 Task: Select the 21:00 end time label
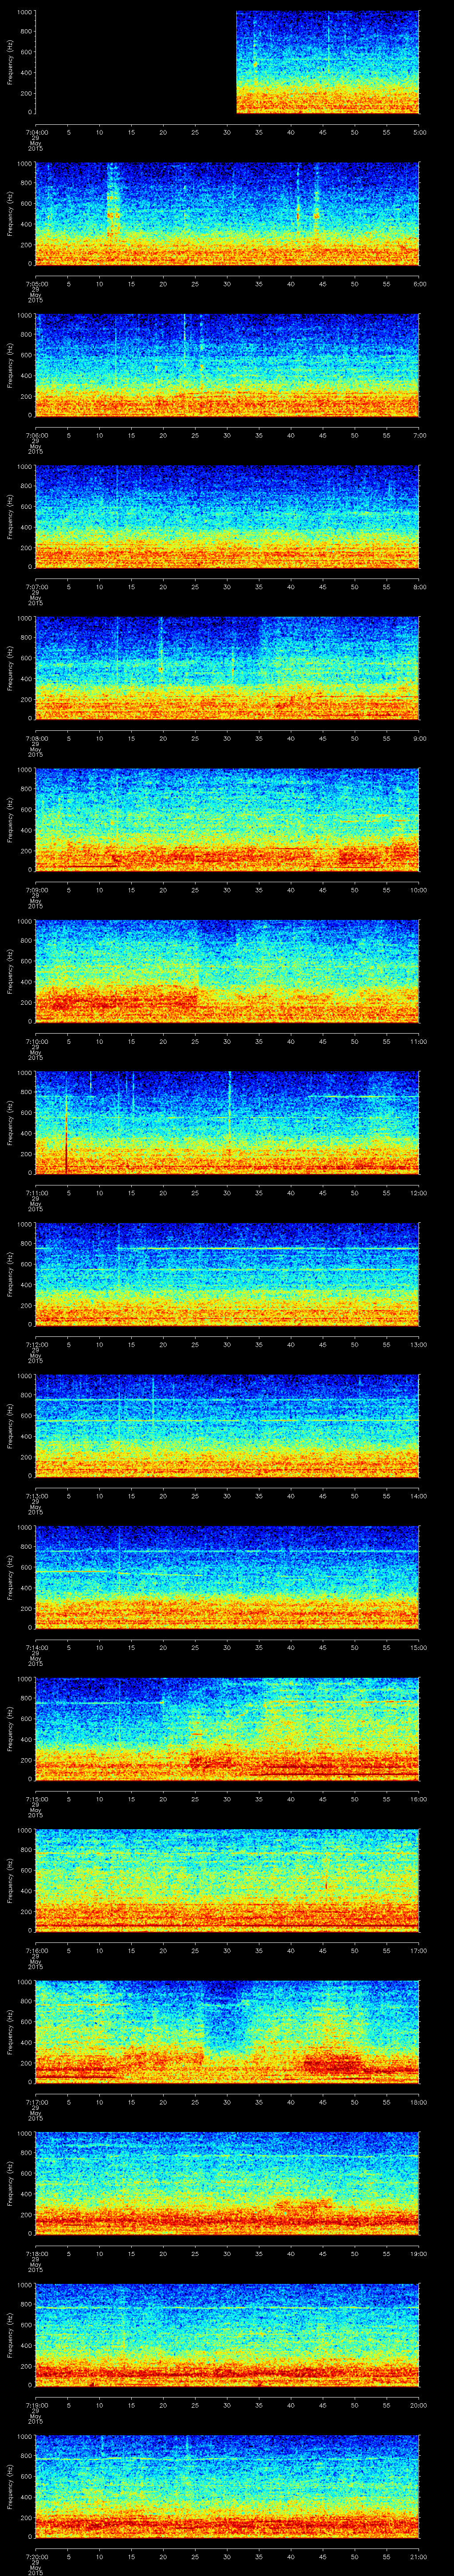coord(418,2556)
